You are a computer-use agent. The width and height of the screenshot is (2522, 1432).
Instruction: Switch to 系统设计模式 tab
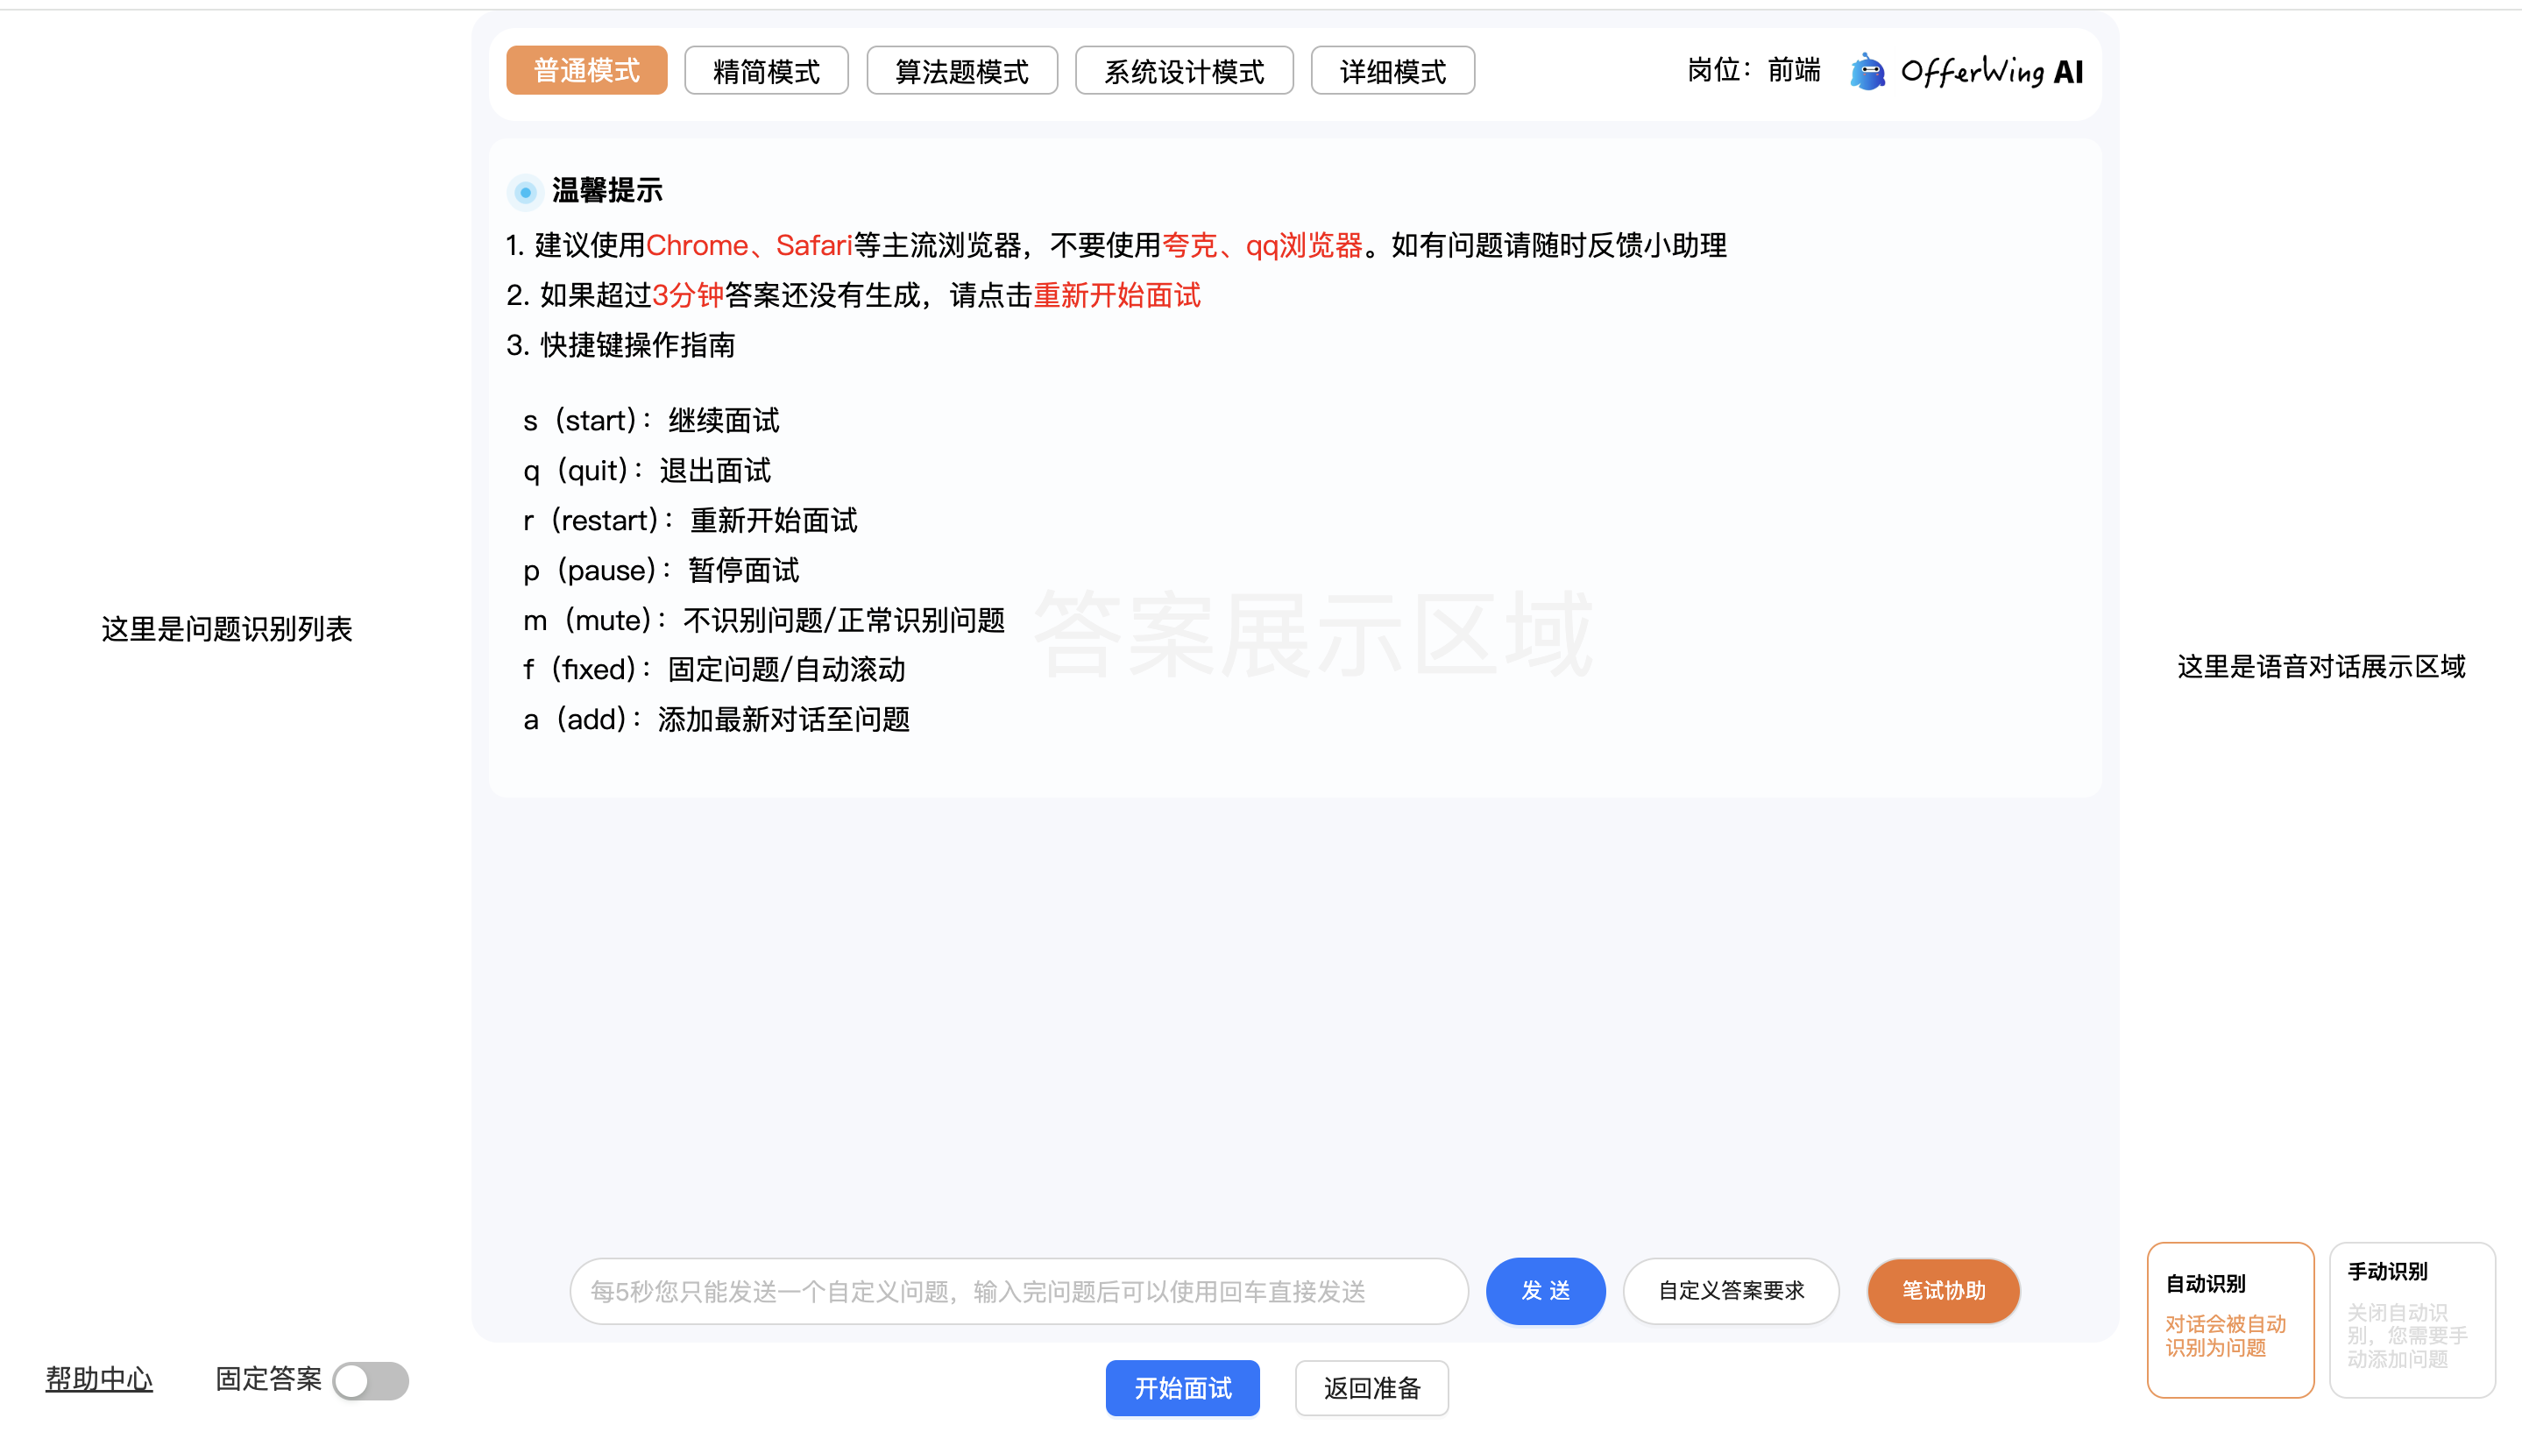tap(1183, 71)
